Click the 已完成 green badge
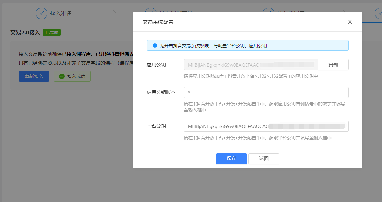 pyautogui.click(x=52, y=32)
